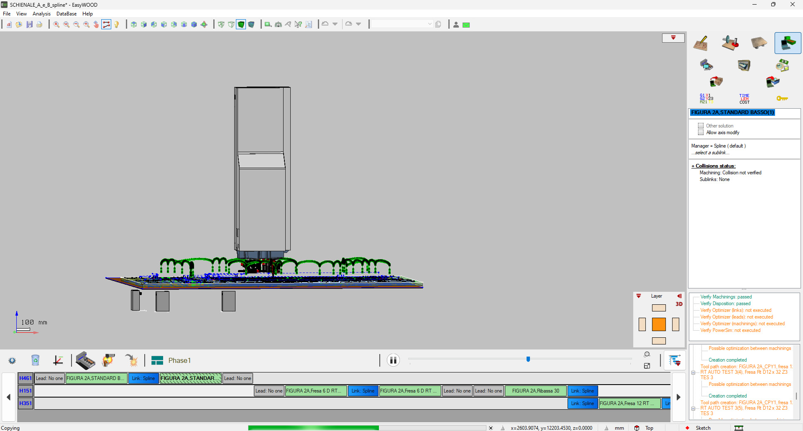Select the highlighted green machine simulation icon

pyautogui.click(x=788, y=43)
